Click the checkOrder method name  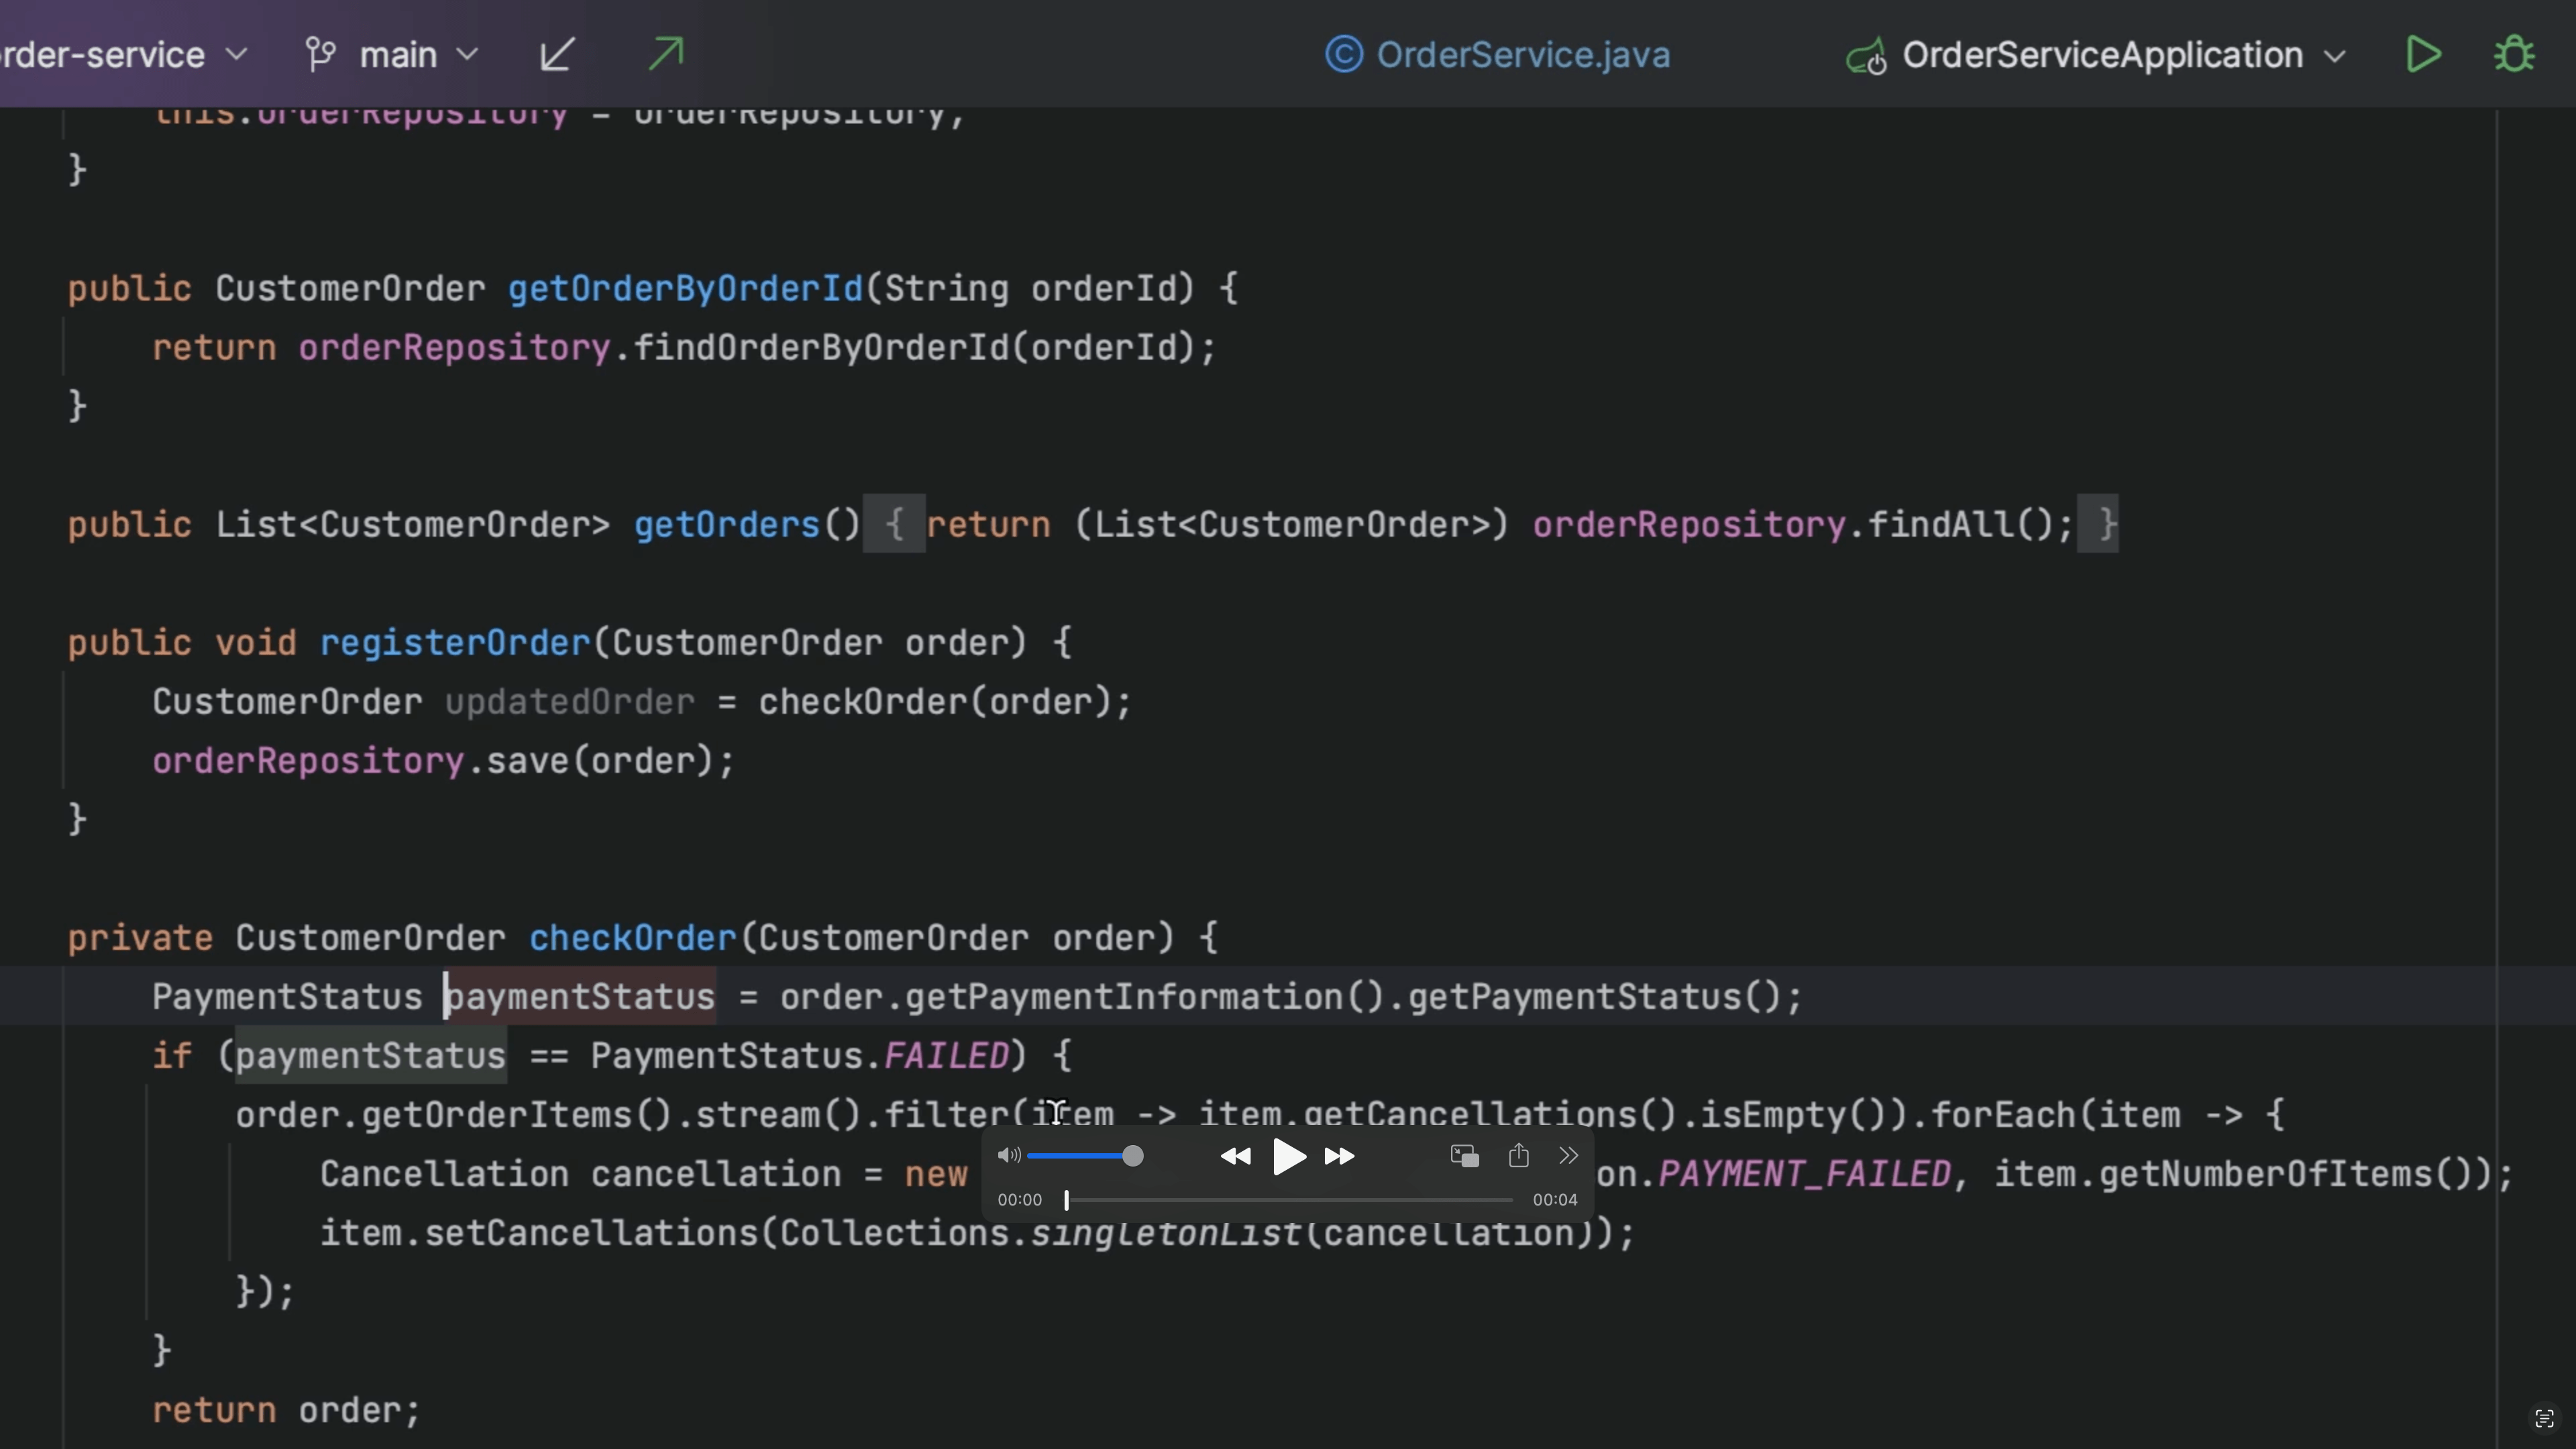[632, 938]
